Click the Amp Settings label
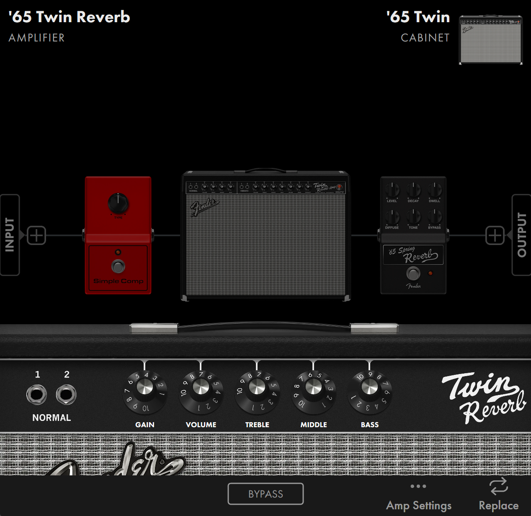Screen dimensions: 531x516 [419, 506]
